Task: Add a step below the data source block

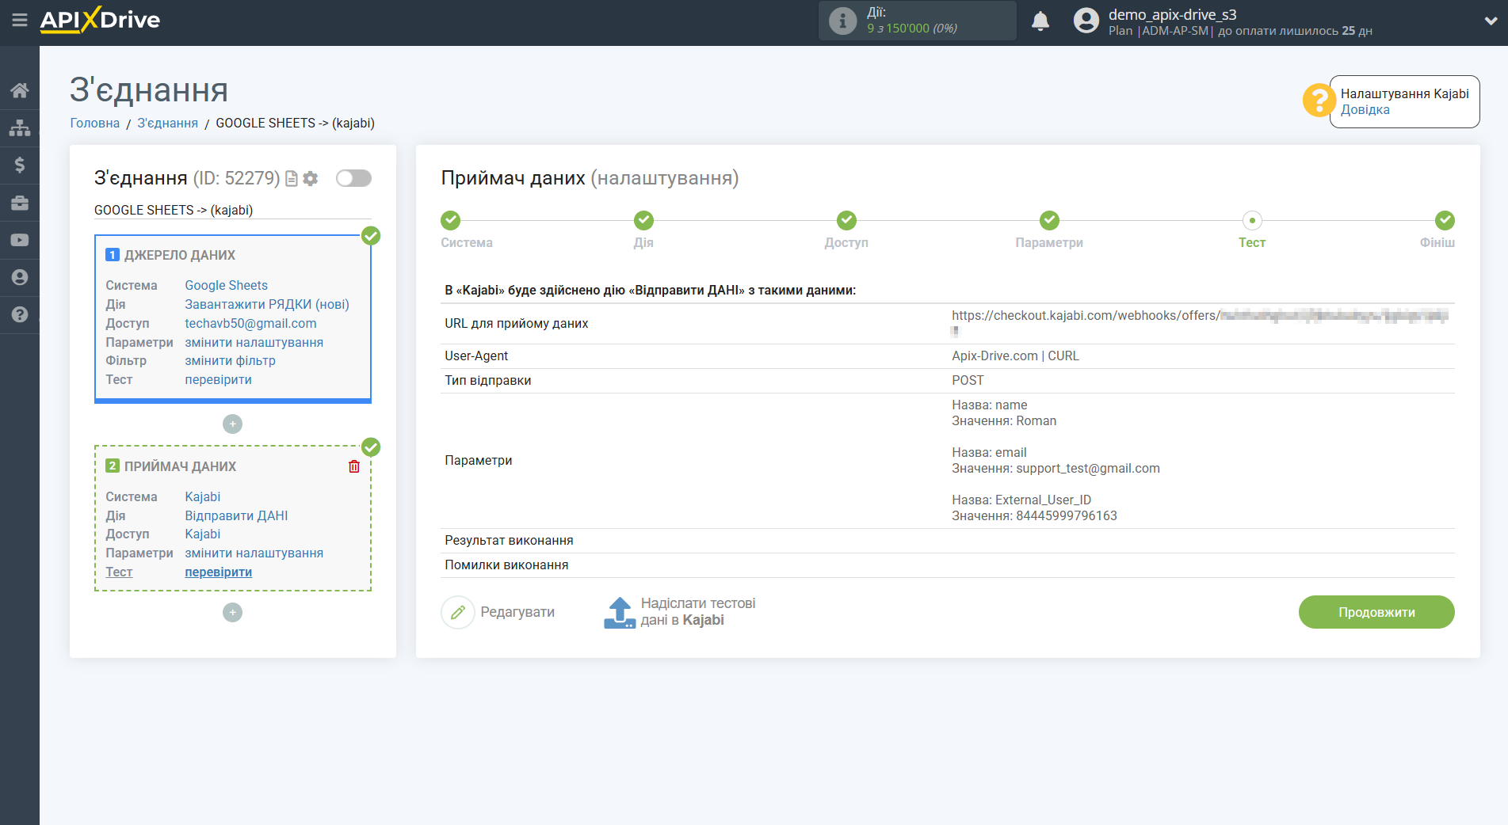Action: click(232, 424)
